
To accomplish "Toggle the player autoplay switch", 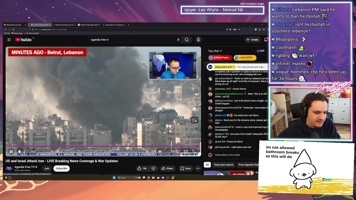I will (x=160, y=152).
